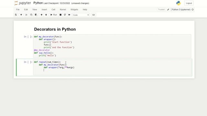Screen dimensions: 207x116
Task: Click the def wrapper(*arg,**kwrgs) line
Action: click(x=59, y=67)
